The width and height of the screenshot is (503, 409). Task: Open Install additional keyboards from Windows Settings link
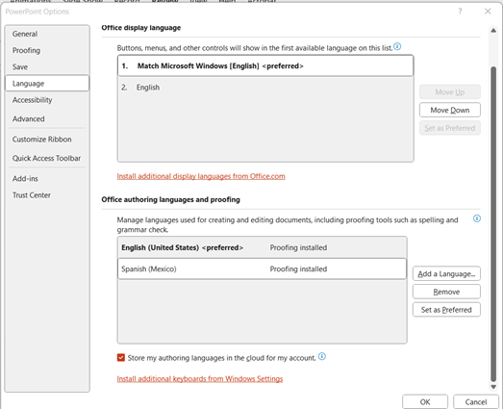(x=200, y=379)
